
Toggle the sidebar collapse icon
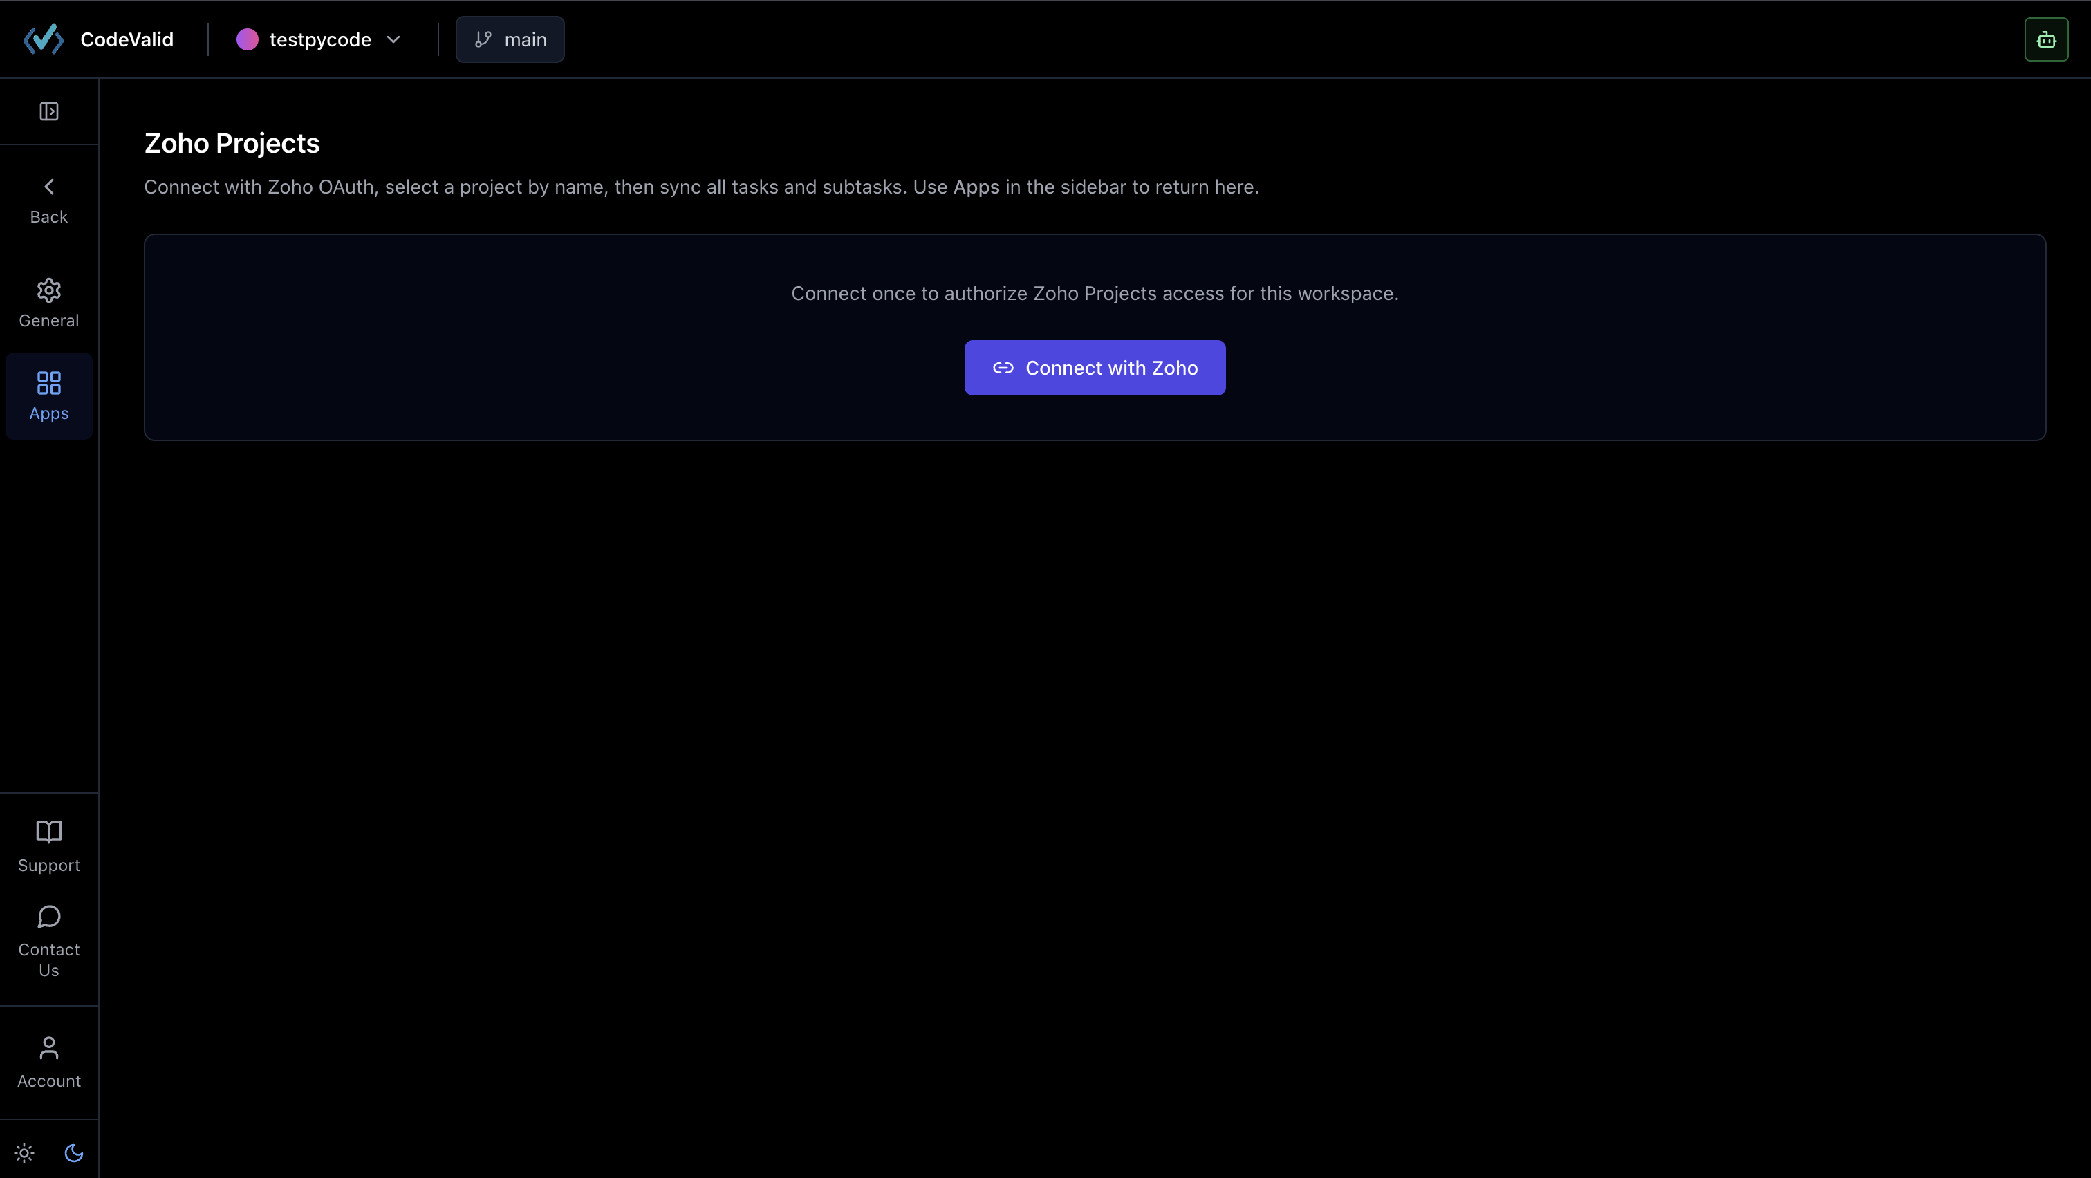click(x=48, y=111)
